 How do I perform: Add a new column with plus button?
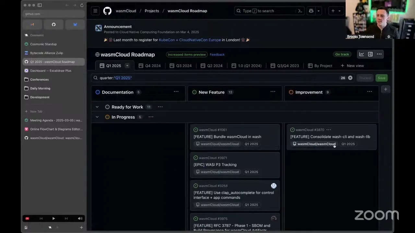(385, 89)
